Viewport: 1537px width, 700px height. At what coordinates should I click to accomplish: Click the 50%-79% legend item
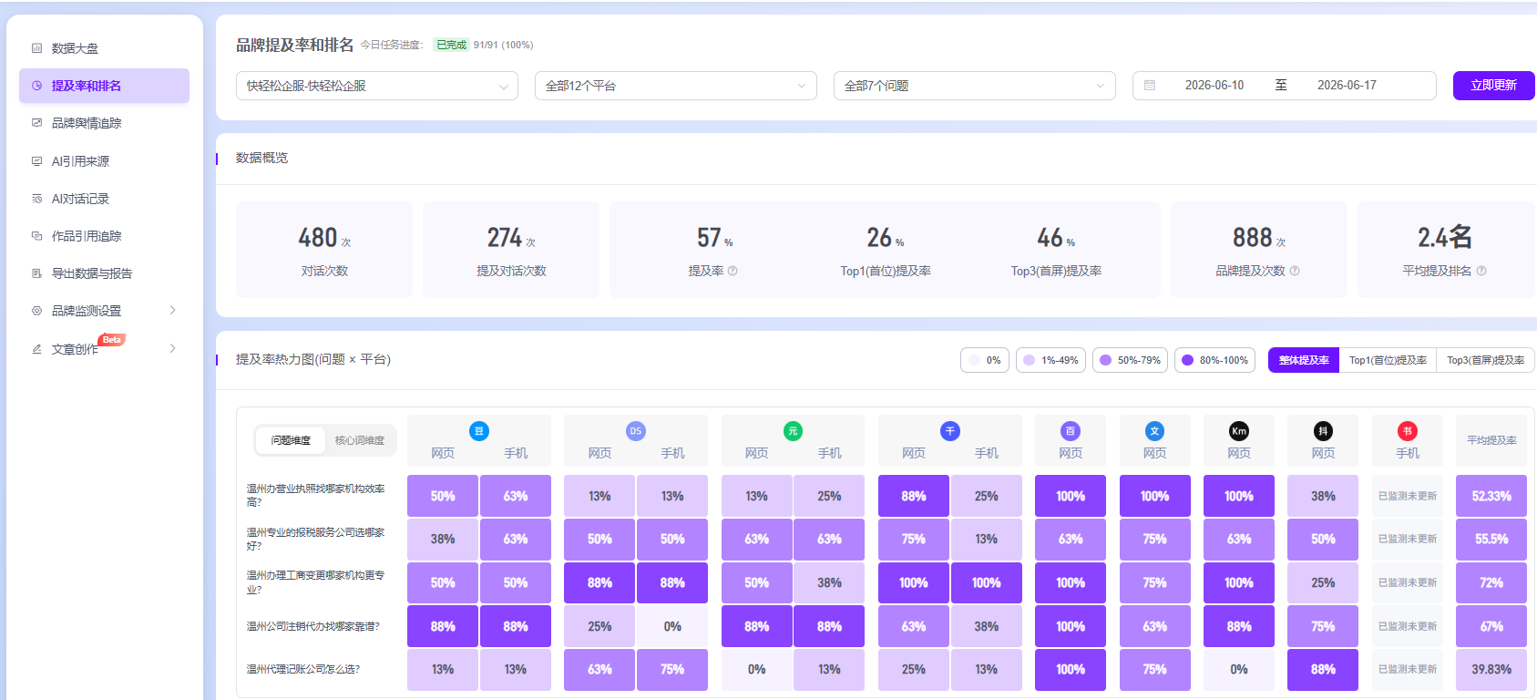1130,360
